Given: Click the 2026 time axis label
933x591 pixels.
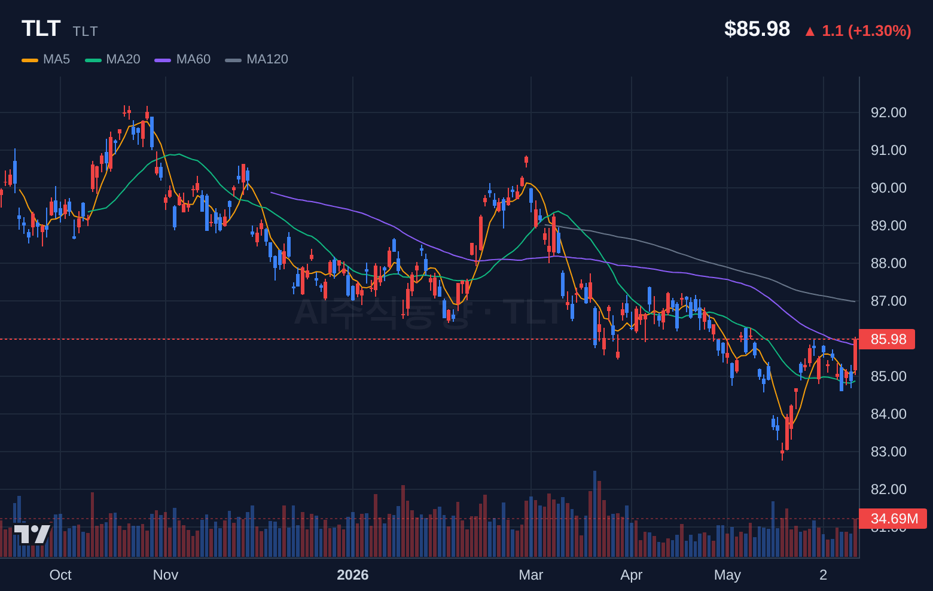Looking at the screenshot, I should (353, 575).
